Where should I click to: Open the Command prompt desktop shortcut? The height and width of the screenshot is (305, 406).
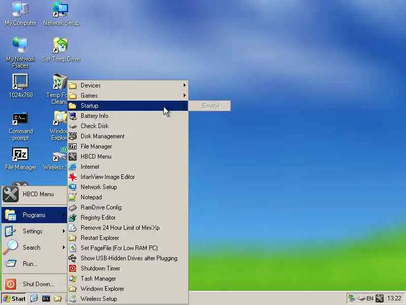point(20,127)
